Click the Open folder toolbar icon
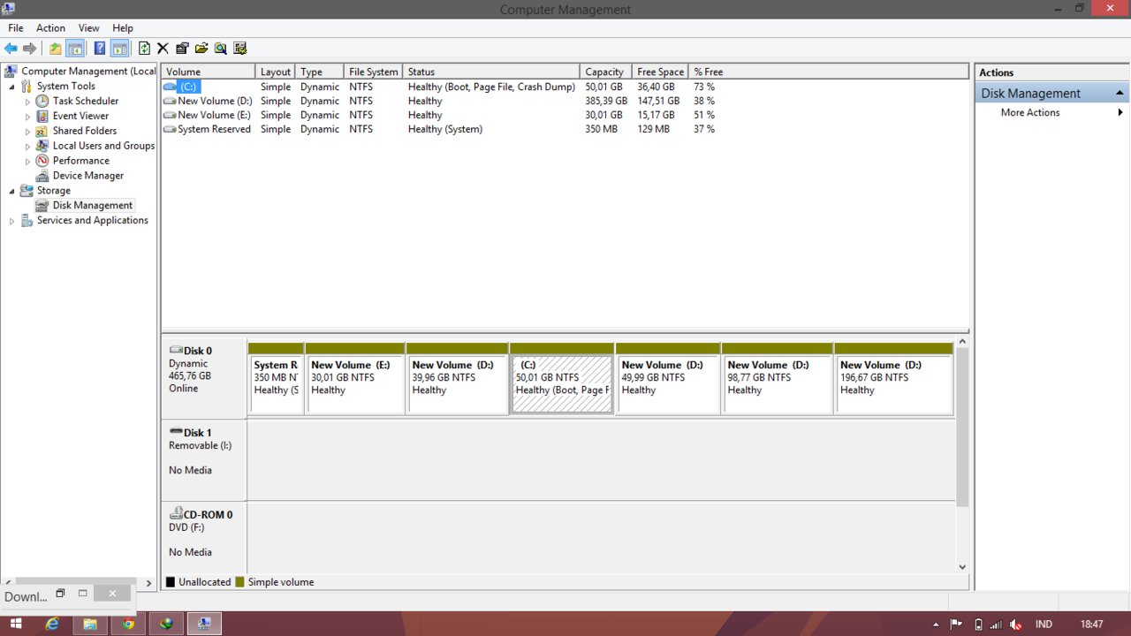Viewport: 1131px width, 636px height. coord(201,49)
